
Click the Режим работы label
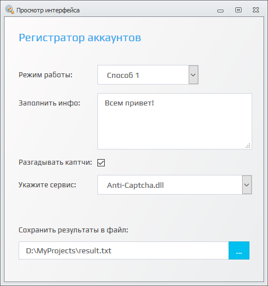(46, 75)
